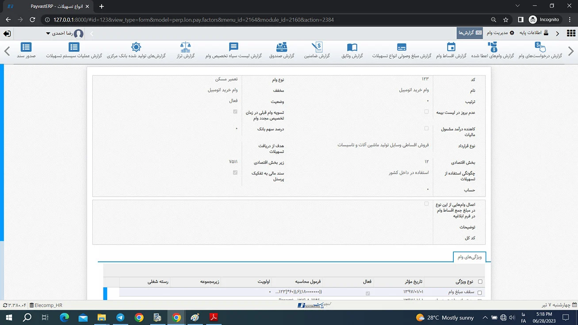
Task: Click the نوع ویژگی column header
Action: tap(463, 282)
